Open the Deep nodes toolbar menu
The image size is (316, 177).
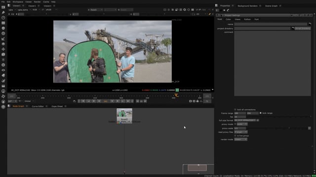(x=3, y=65)
